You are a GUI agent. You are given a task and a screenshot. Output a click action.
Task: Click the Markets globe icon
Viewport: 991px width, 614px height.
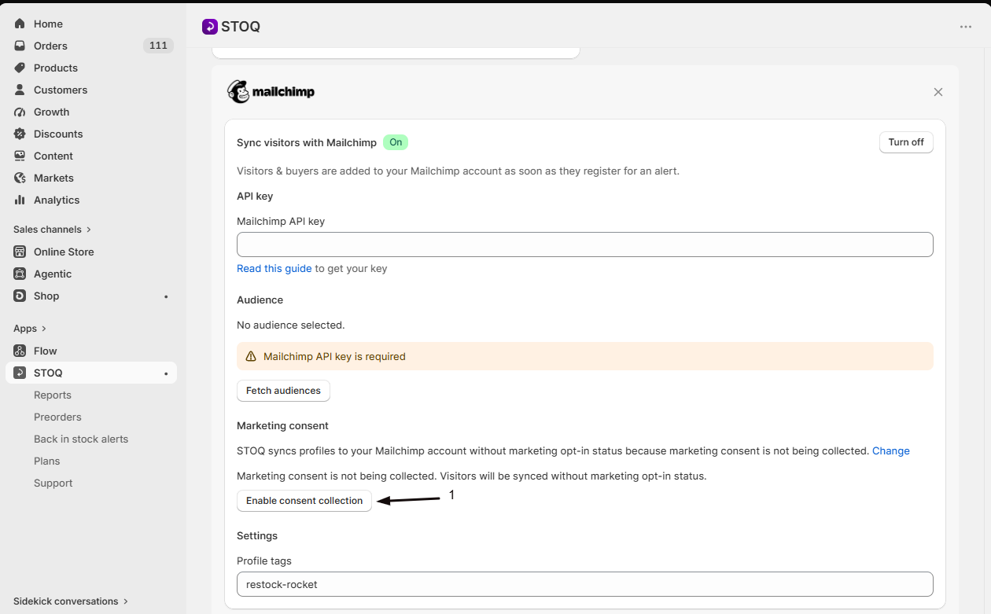[20, 178]
